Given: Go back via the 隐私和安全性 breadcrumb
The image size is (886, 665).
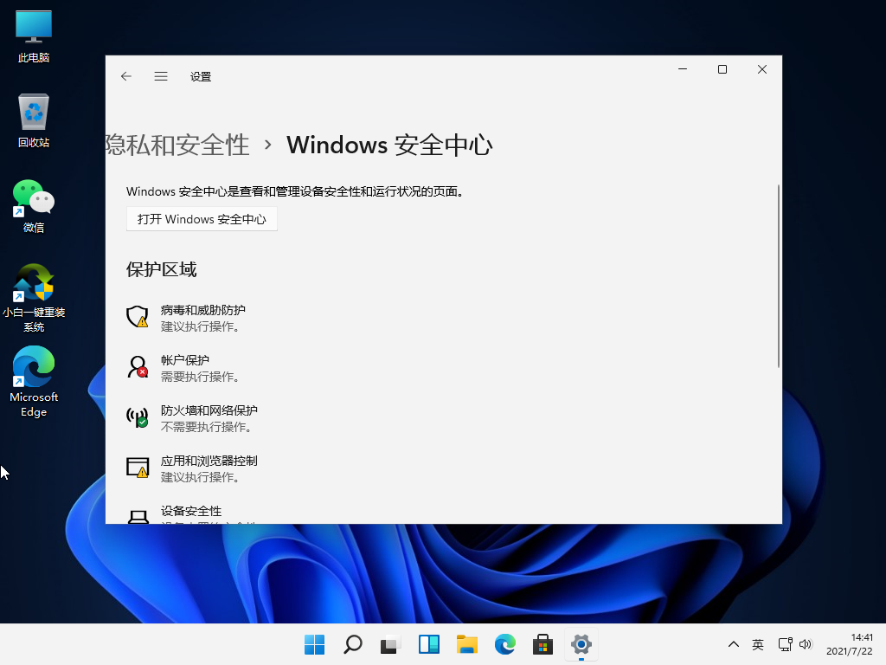Looking at the screenshot, I should (177, 145).
